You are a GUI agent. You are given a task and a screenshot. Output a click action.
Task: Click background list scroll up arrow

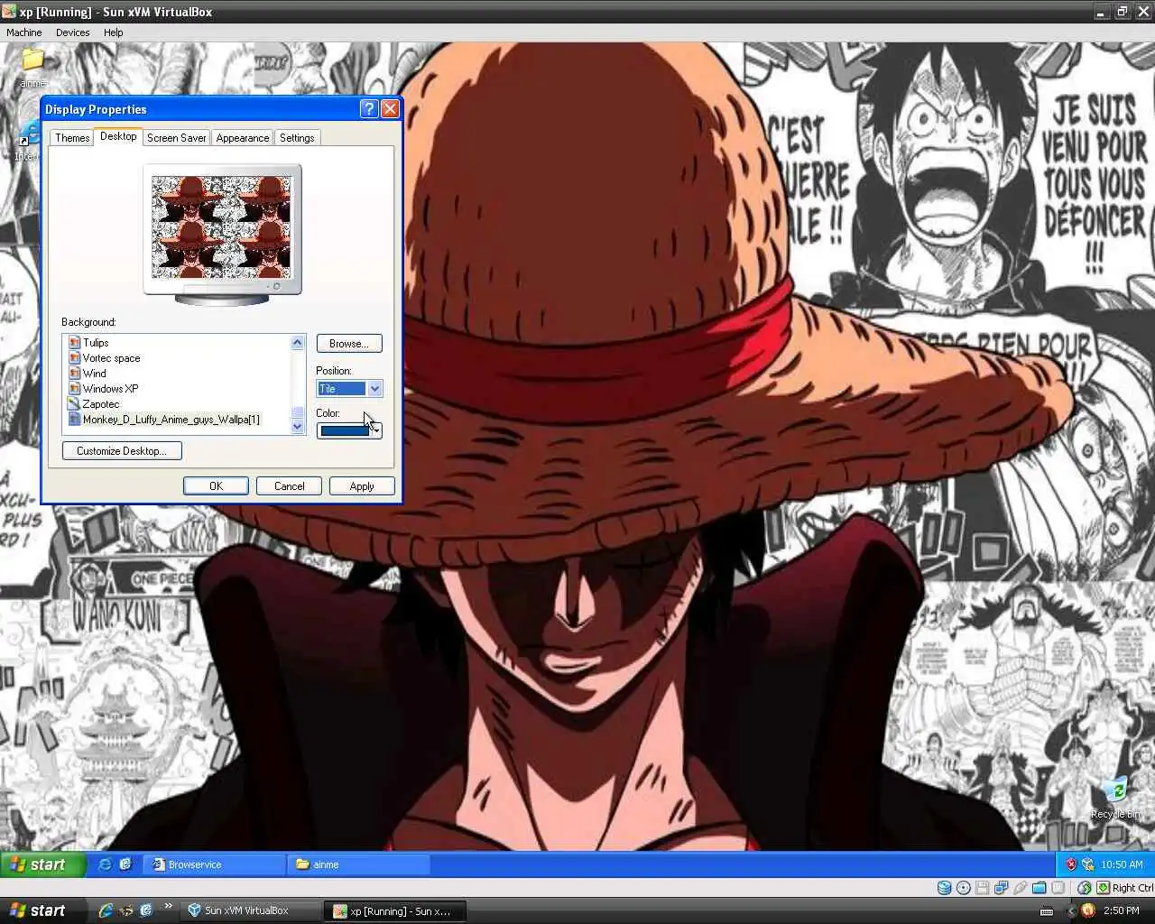pyautogui.click(x=298, y=343)
